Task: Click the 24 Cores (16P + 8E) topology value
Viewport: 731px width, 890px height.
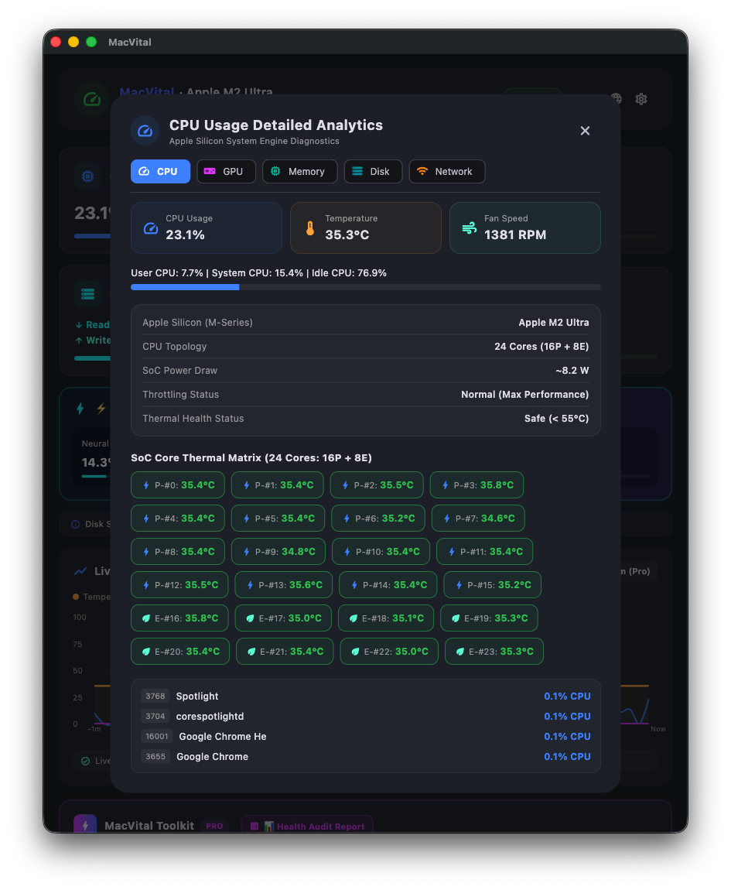Action: (x=541, y=346)
